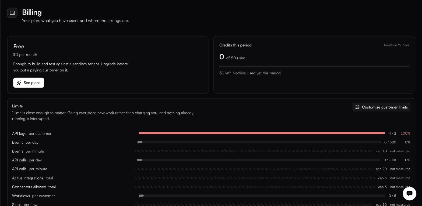Click the 'Limits' section heading
Viewport: 422px width, 206px height.
(x=17, y=106)
